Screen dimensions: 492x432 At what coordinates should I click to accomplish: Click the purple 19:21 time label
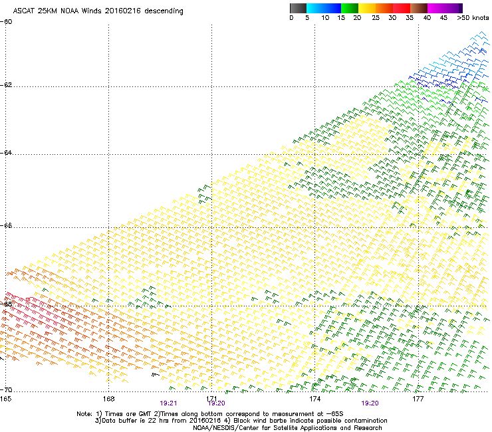click(168, 403)
